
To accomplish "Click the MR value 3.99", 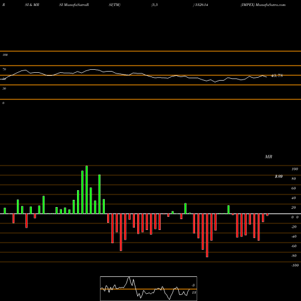I will pyautogui.click(x=279, y=176).
